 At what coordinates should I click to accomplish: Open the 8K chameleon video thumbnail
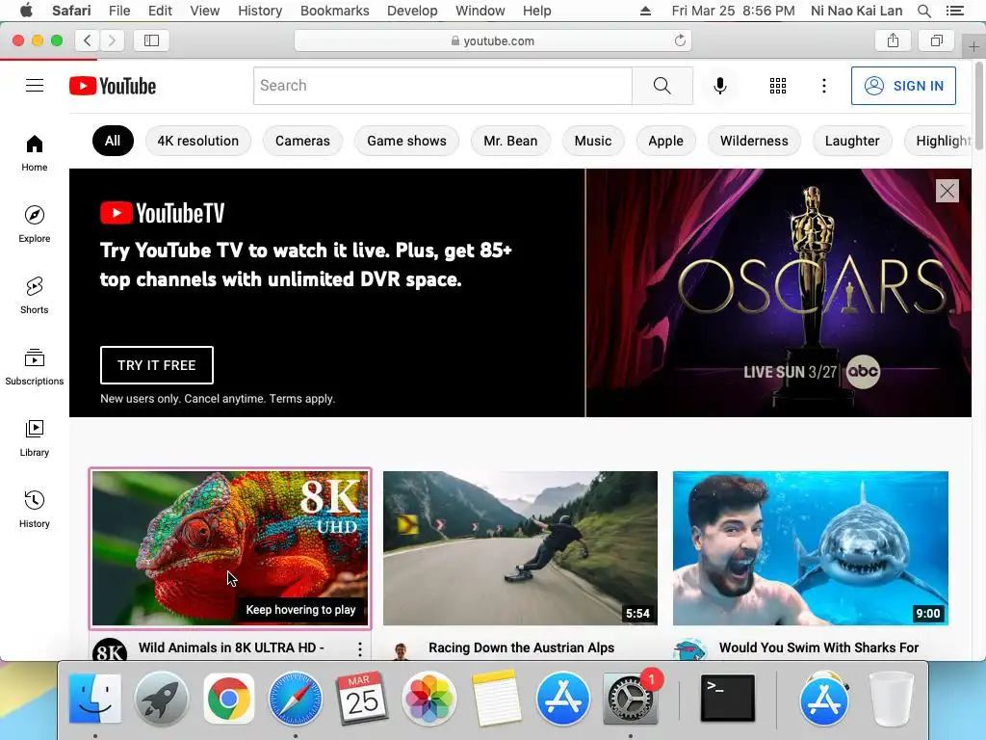tap(230, 548)
